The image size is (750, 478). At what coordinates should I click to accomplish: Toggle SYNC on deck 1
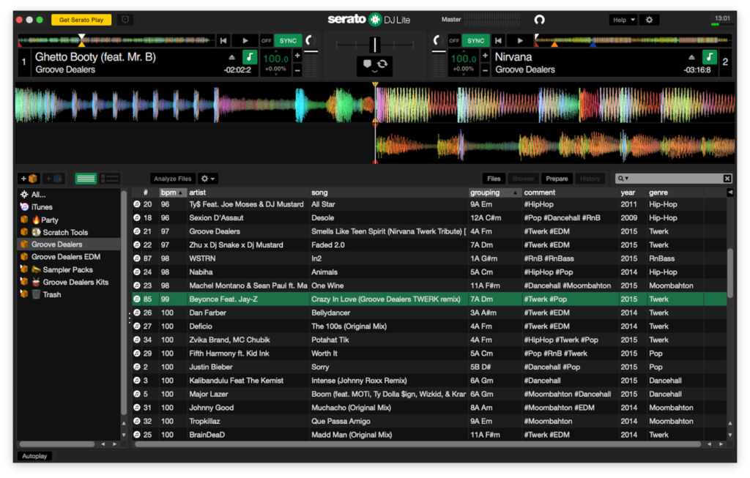coord(289,41)
